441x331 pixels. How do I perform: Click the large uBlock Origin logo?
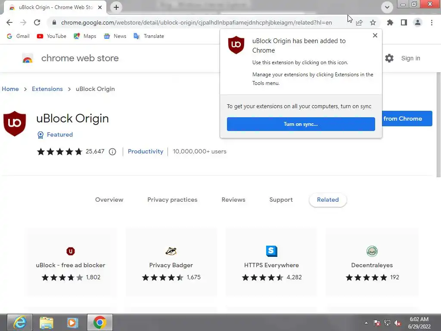(15, 124)
